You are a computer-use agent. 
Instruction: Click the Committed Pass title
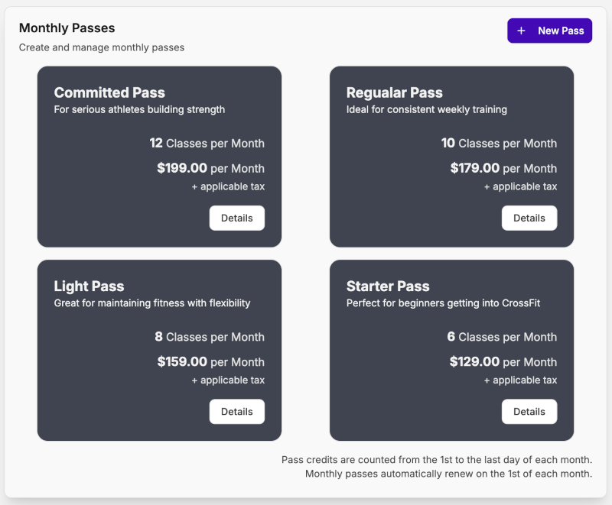click(x=109, y=92)
